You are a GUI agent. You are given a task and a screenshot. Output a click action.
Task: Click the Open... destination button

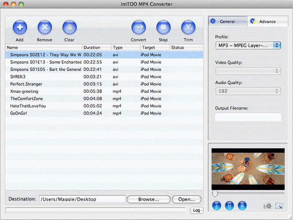tap(187, 199)
